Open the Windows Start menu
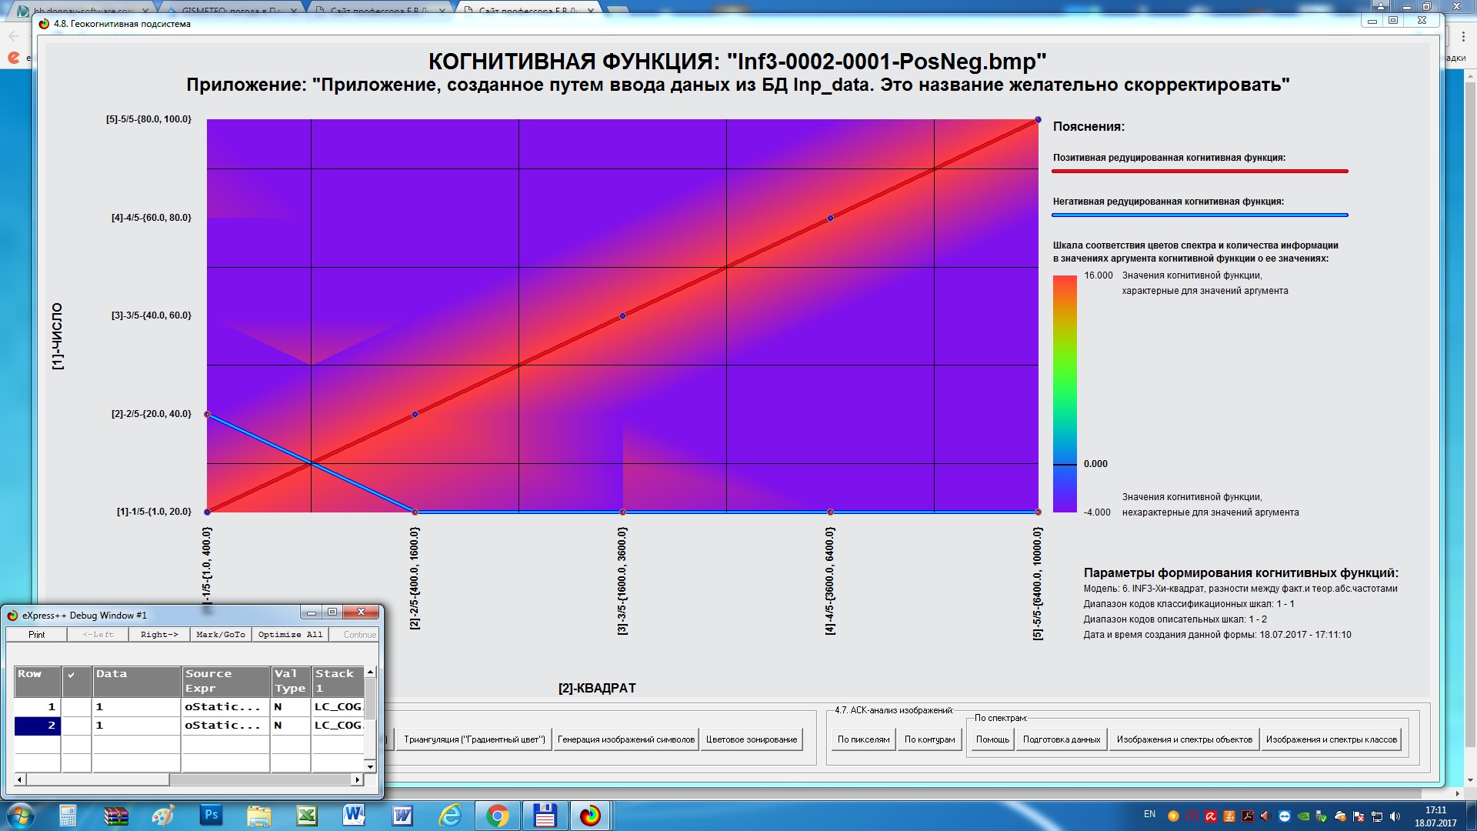The image size is (1477, 831). coord(20,815)
